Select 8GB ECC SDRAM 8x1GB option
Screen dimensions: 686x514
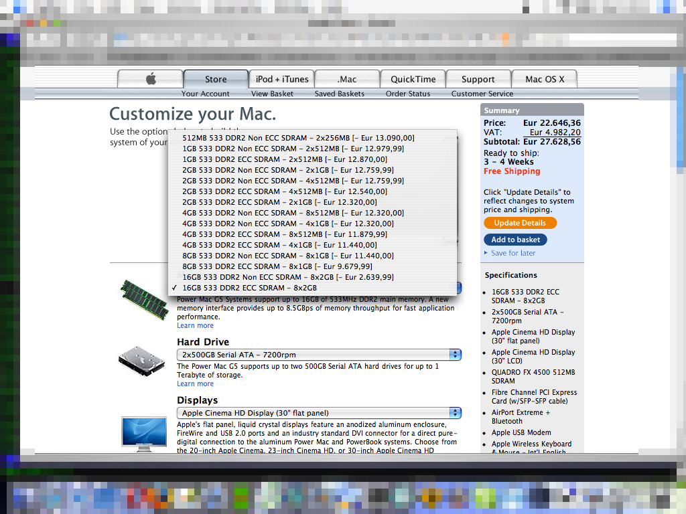[x=277, y=266]
